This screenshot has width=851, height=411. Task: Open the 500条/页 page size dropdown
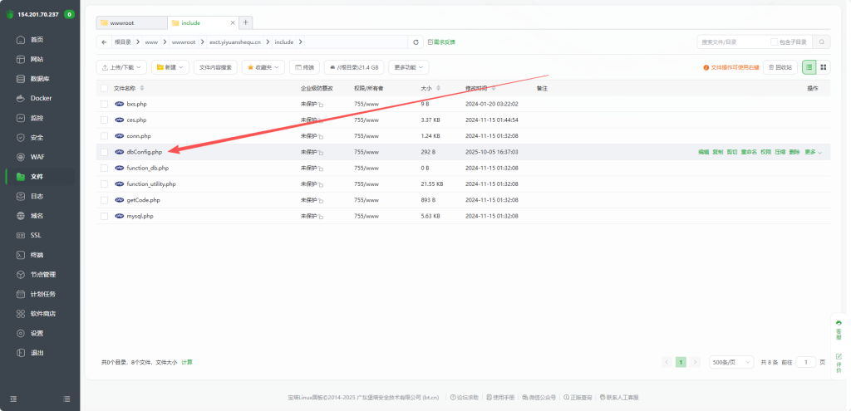[732, 362]
